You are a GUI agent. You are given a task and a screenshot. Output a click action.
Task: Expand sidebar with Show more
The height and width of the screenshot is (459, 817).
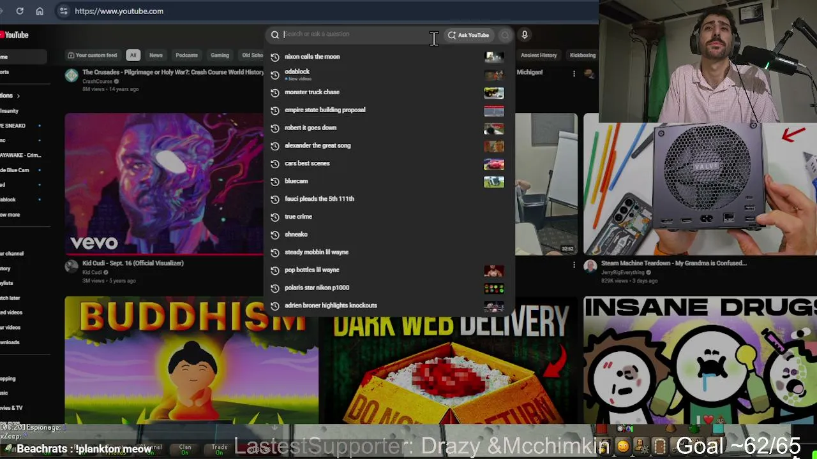pyautogui.click(x=10, y=215)
